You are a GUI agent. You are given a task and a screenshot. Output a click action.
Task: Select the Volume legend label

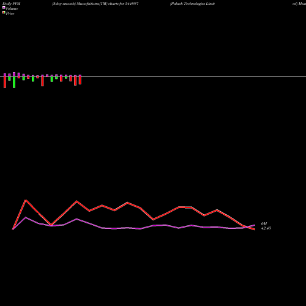click(x=12, y=9)
